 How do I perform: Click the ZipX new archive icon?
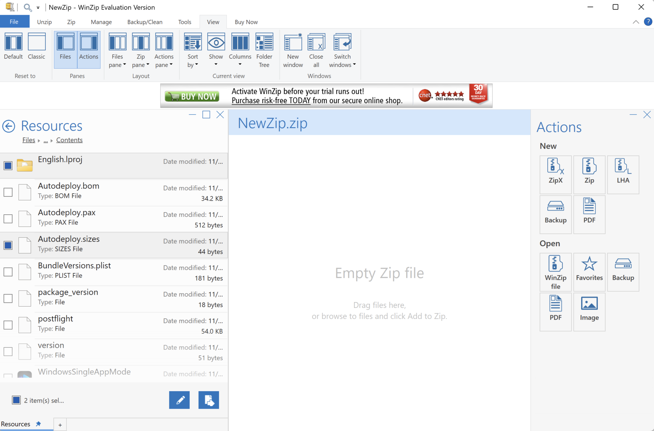click(555, 170)
